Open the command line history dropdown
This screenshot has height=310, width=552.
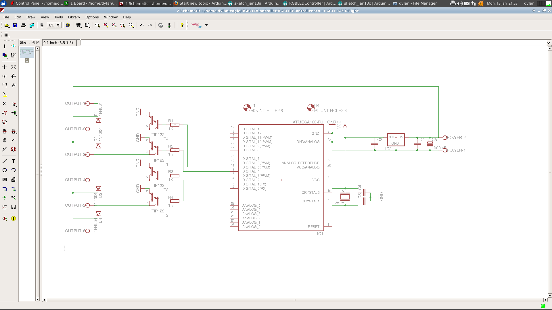tap(549, 43)
